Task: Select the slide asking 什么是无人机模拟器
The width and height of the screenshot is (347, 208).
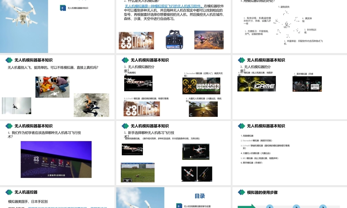Action: point(173,26)
